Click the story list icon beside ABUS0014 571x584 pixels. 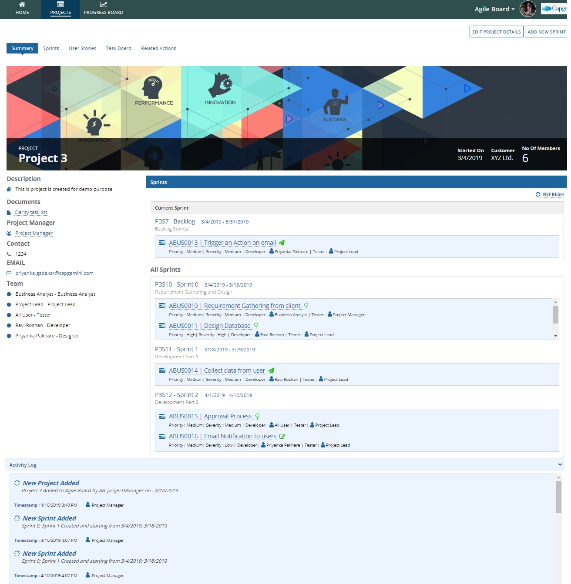pos(161,370)
